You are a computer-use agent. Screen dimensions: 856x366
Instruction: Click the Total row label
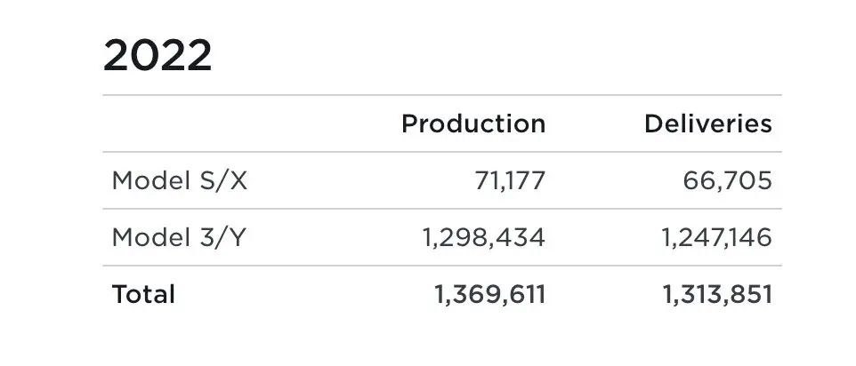tap(143, 294)
